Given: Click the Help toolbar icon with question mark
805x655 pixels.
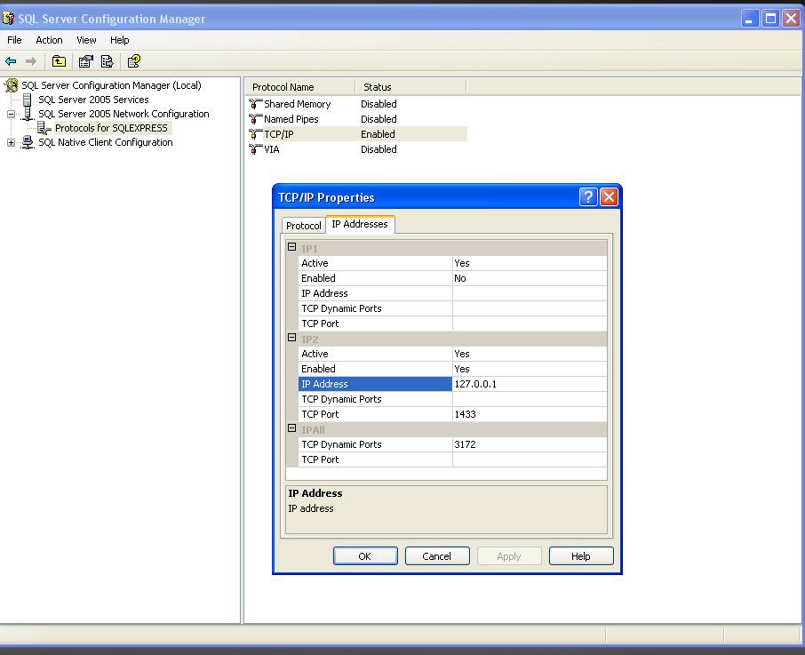Looking at the screenshot, I should click(x=134, y=61).
